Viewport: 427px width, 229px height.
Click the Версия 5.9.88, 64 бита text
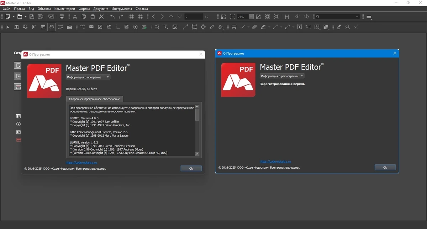pos(82,89)
